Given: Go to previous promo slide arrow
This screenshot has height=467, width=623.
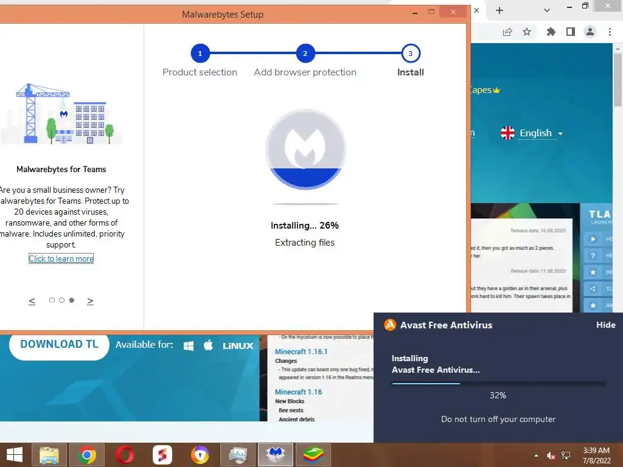Looking at the screenshot, I should coord(32,301).
